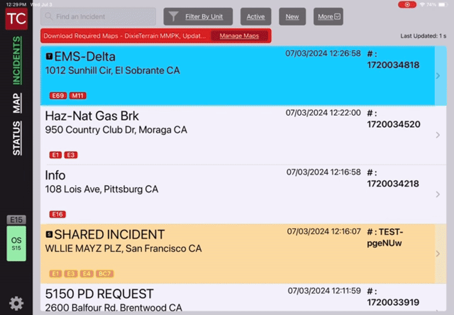Click the funnel filter icon
The height and width of the screenshot is (315, 454).
174,16
